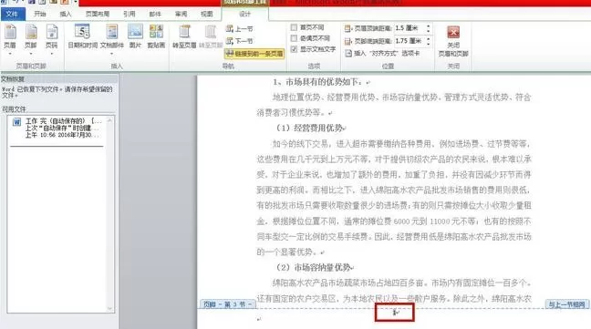
Task: Open the 页码 (Page Number) dropdown button
Action: click(52, 39)
